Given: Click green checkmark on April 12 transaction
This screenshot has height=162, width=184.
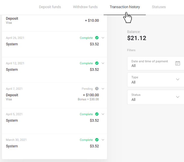Looking at the screenshot, I should (x=97, y=63).
